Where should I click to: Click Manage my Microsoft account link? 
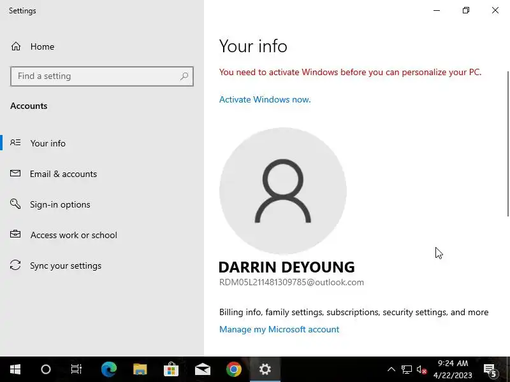tap(279, 329)
